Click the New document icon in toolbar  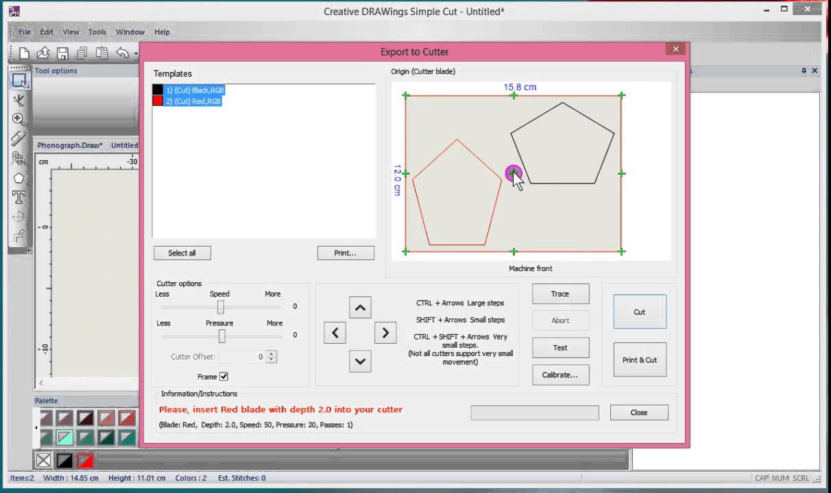pyautogui.click(x=24, y=53)
